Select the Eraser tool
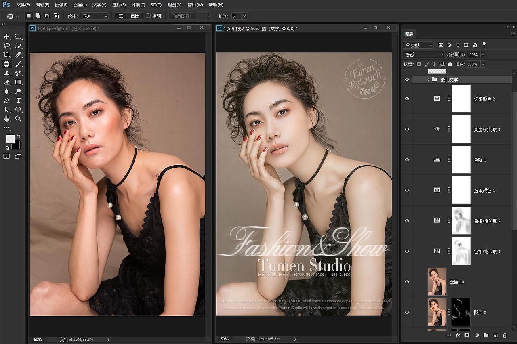The image size is (517, 344). pos(6,82)
